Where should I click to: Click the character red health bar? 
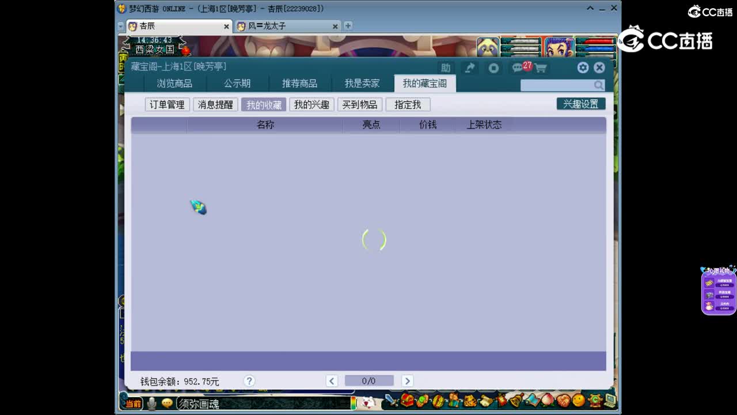(596, 41)
